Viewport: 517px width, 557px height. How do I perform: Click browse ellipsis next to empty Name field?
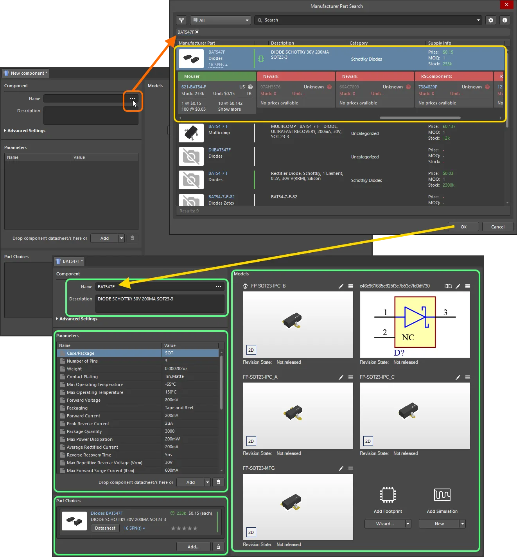[133, 99]
